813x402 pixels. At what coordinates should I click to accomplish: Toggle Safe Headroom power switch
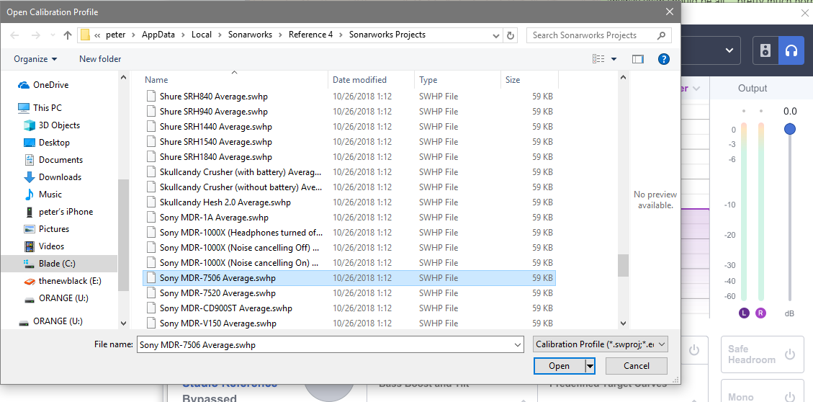point(789,354)
